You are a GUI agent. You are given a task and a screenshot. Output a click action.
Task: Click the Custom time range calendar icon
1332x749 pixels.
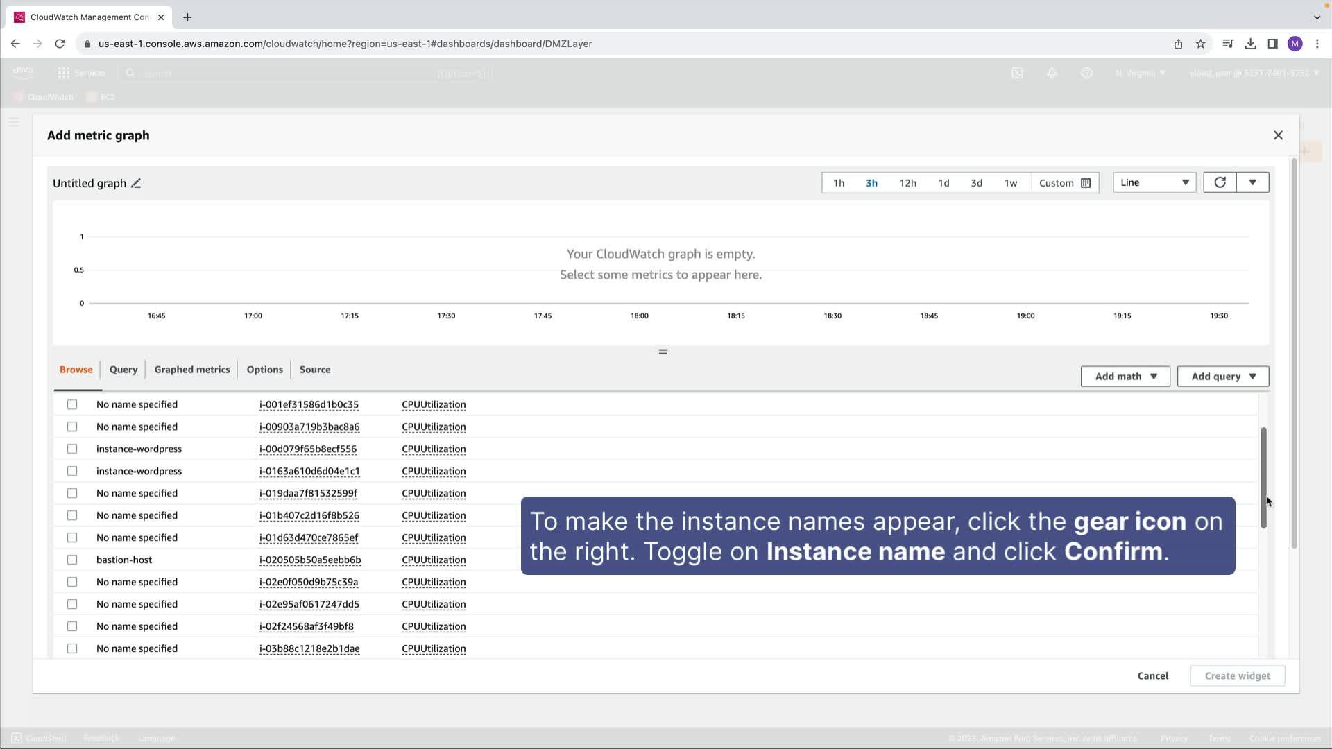1086,183
